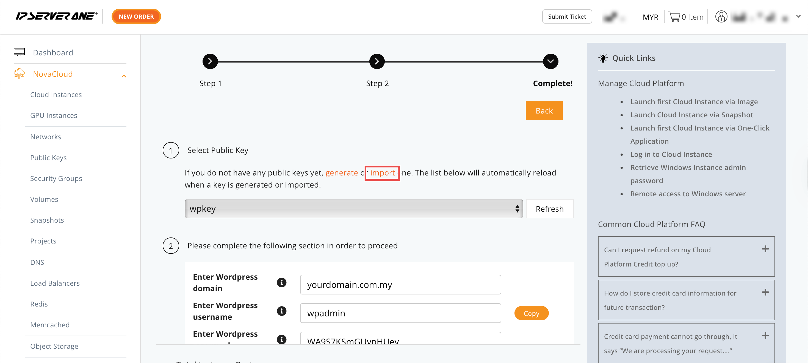
Task: Click 'Manage Cloud Platform' heading
Action: (641, 83)
